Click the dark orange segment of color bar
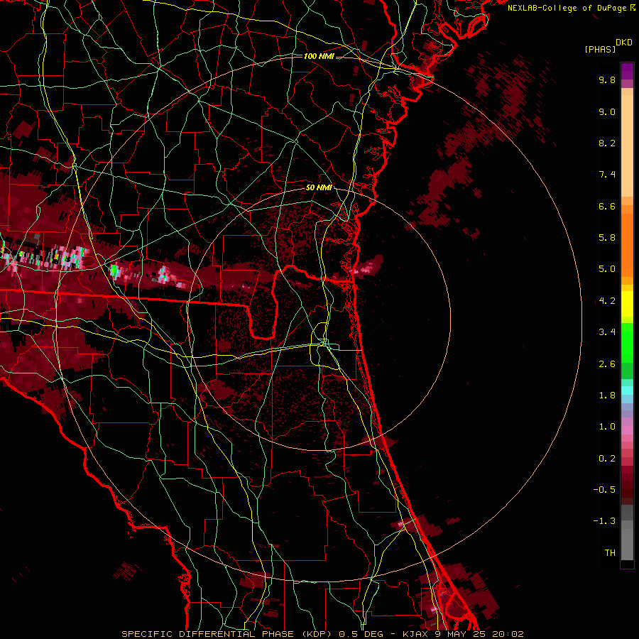The image size is (639, 639). [x=627, y=244]
